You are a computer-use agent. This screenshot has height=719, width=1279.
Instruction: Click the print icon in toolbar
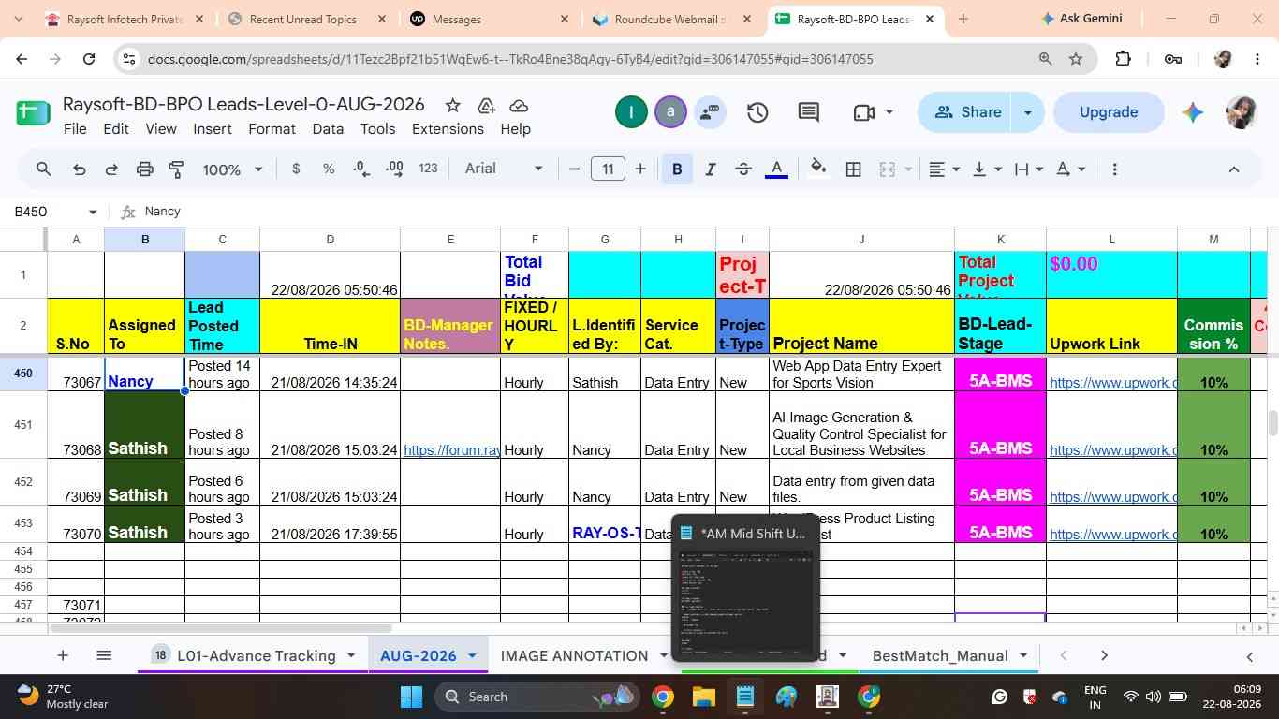click(x=144, y=169)
